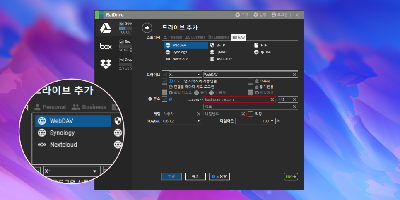Select QNAP storage item

click(x=218, y=52)
